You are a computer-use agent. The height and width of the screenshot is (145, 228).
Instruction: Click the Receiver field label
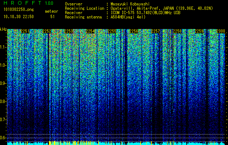click(x=74, y=13)
